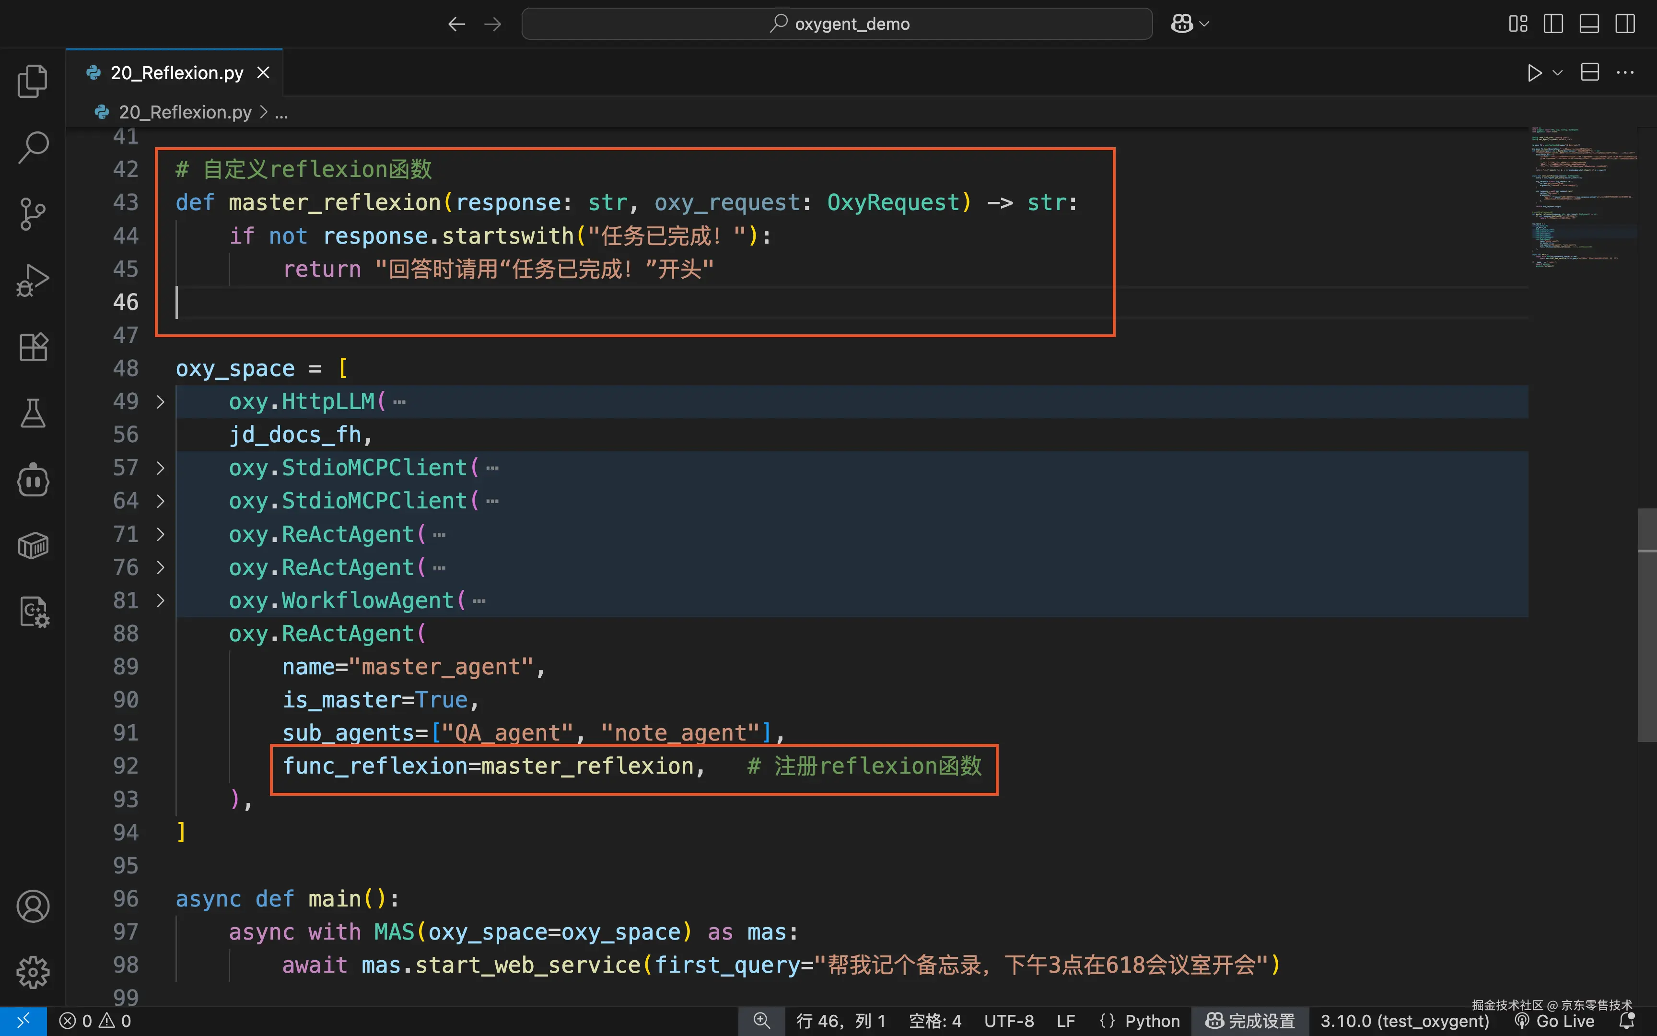Click the zoom magnifier icon in status bar
This screenshot has width=1657, height=1036.
pyautogui.click(x=761, y=1021)
